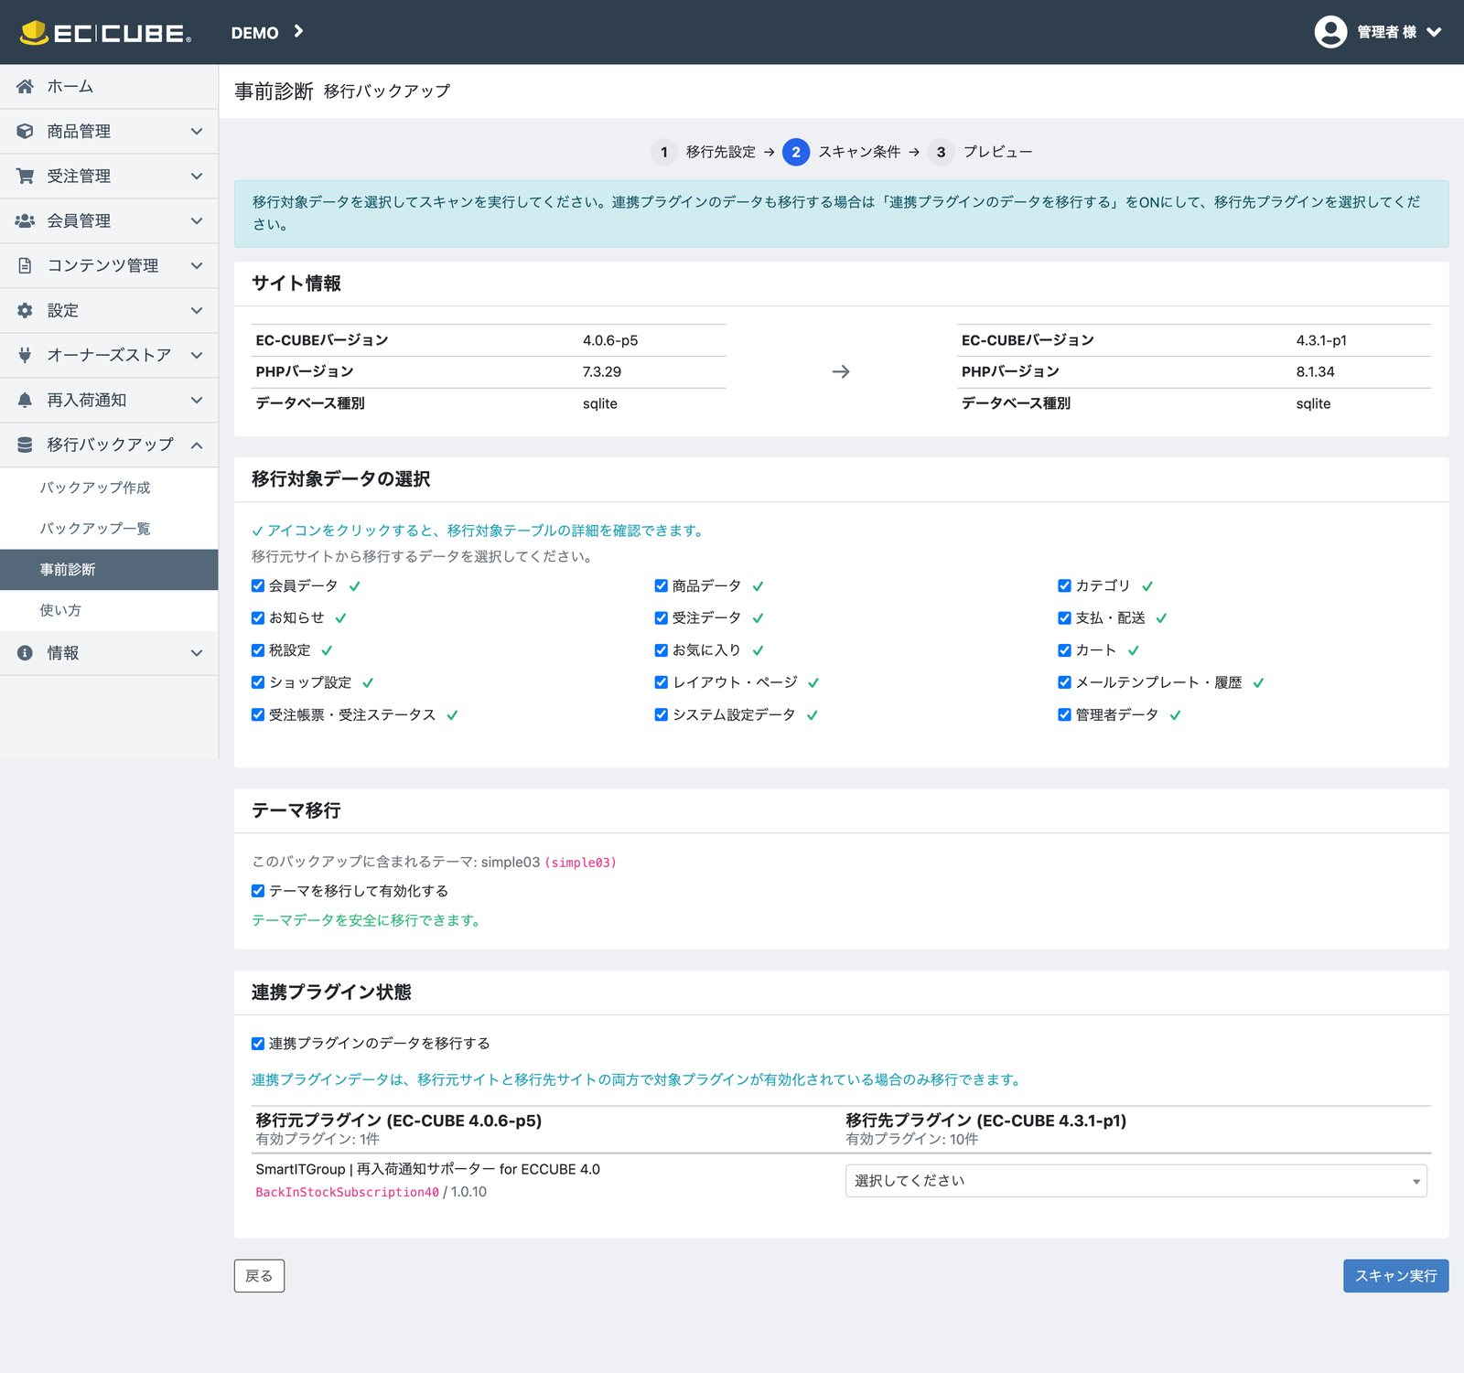Screen dimensions: 1464x1373
Task: Click the content management document icon
Action: pos(25,265)
